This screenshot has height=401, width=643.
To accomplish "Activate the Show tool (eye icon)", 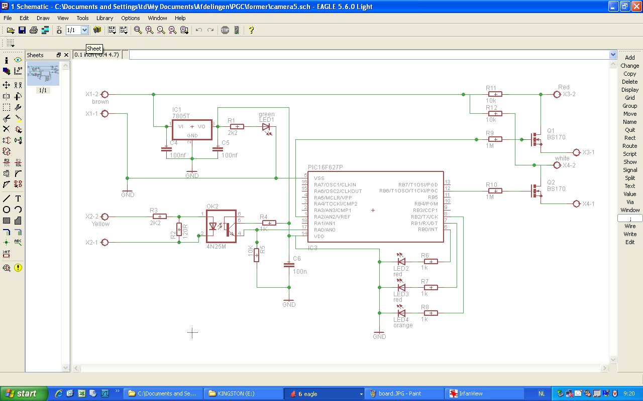I will click(18, 60).
